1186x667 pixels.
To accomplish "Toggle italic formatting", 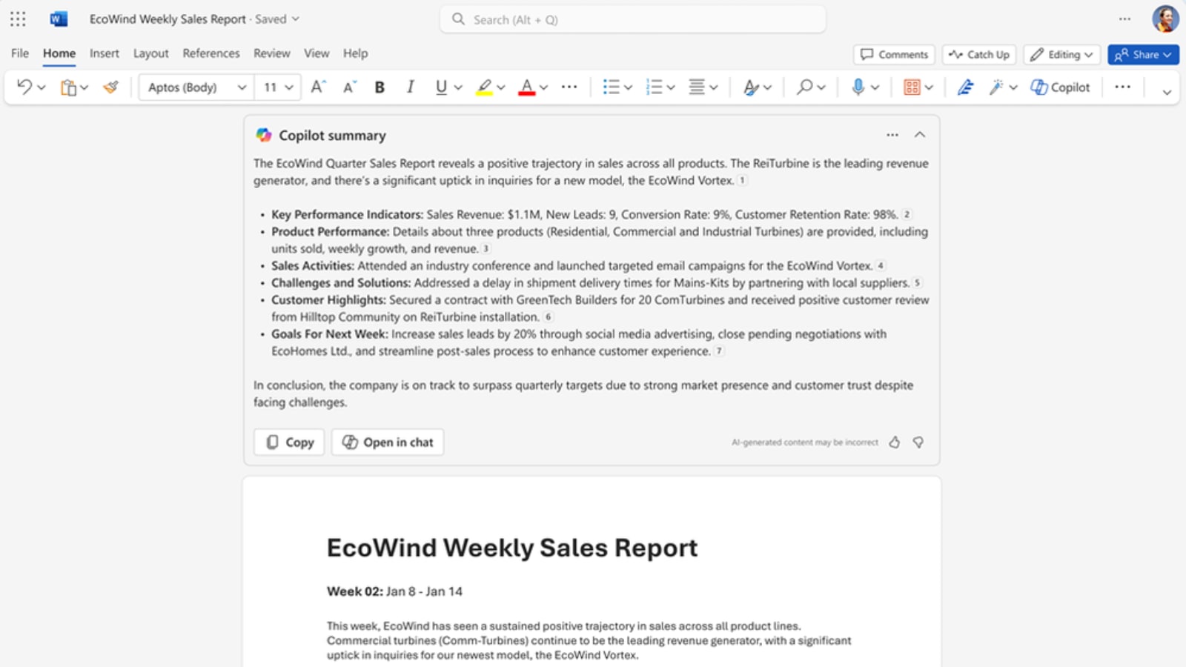I will [x=410, y=87].
